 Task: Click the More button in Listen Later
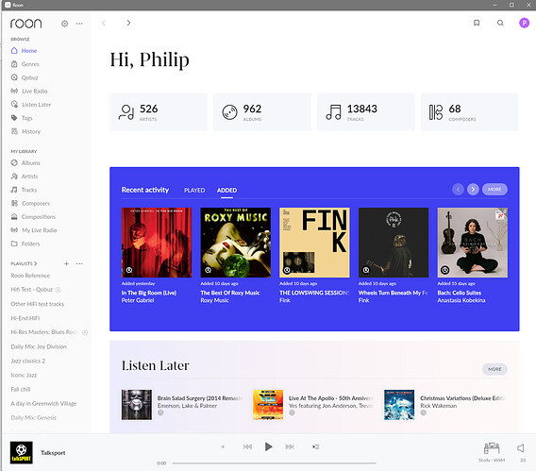(494, 369)
